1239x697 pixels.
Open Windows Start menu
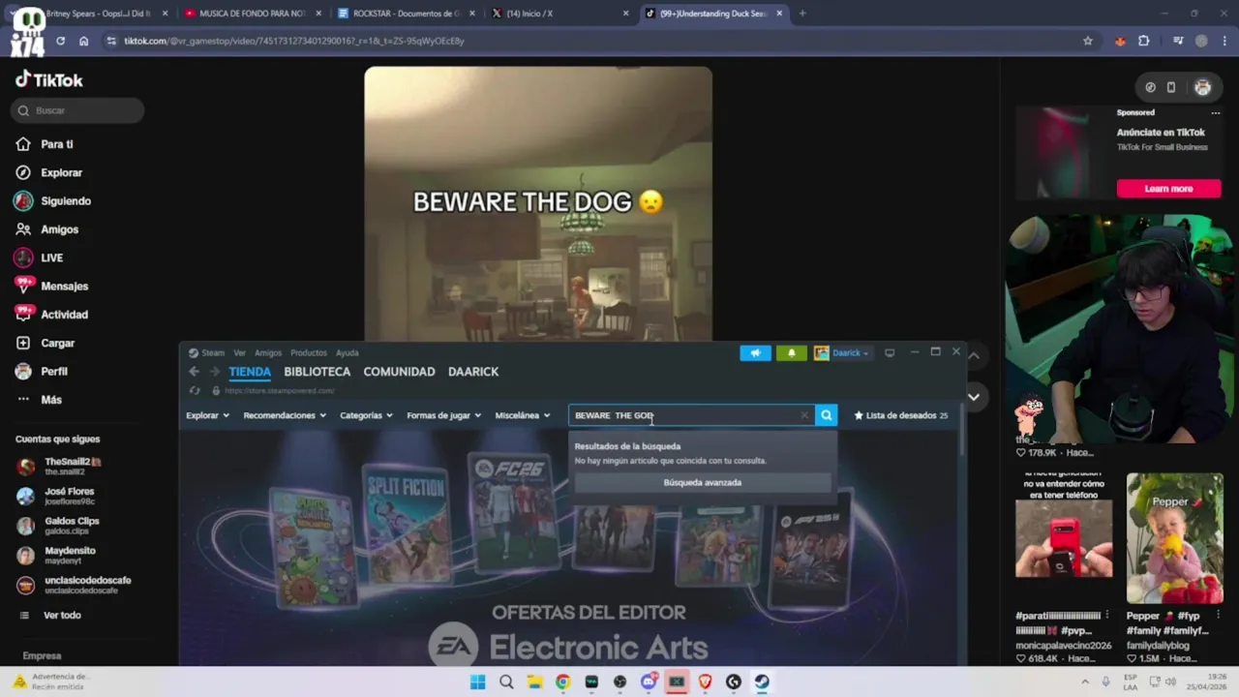477,682
